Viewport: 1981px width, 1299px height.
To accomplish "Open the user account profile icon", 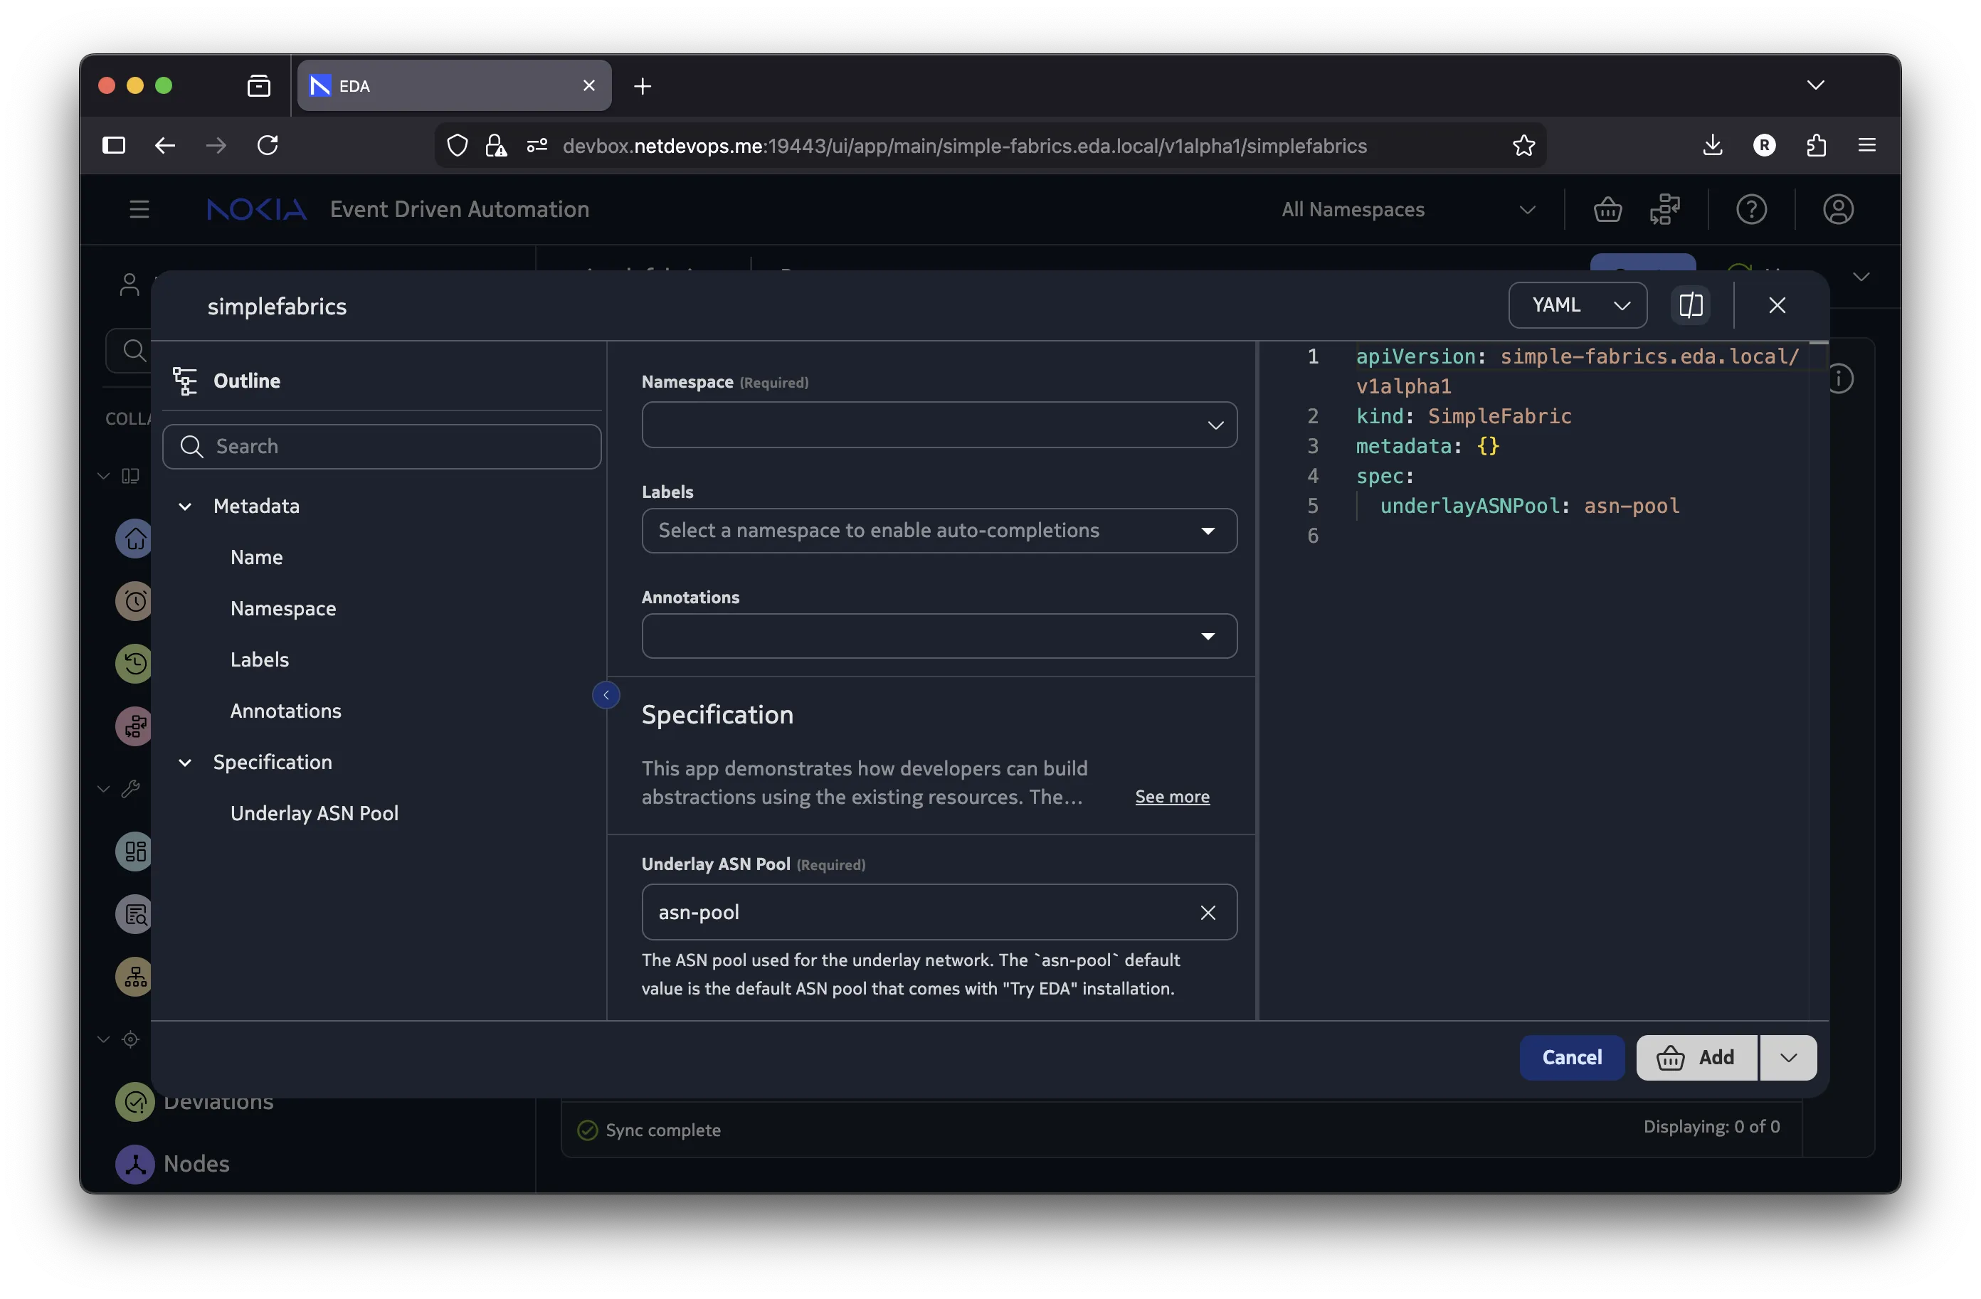I will (1838, 210).
